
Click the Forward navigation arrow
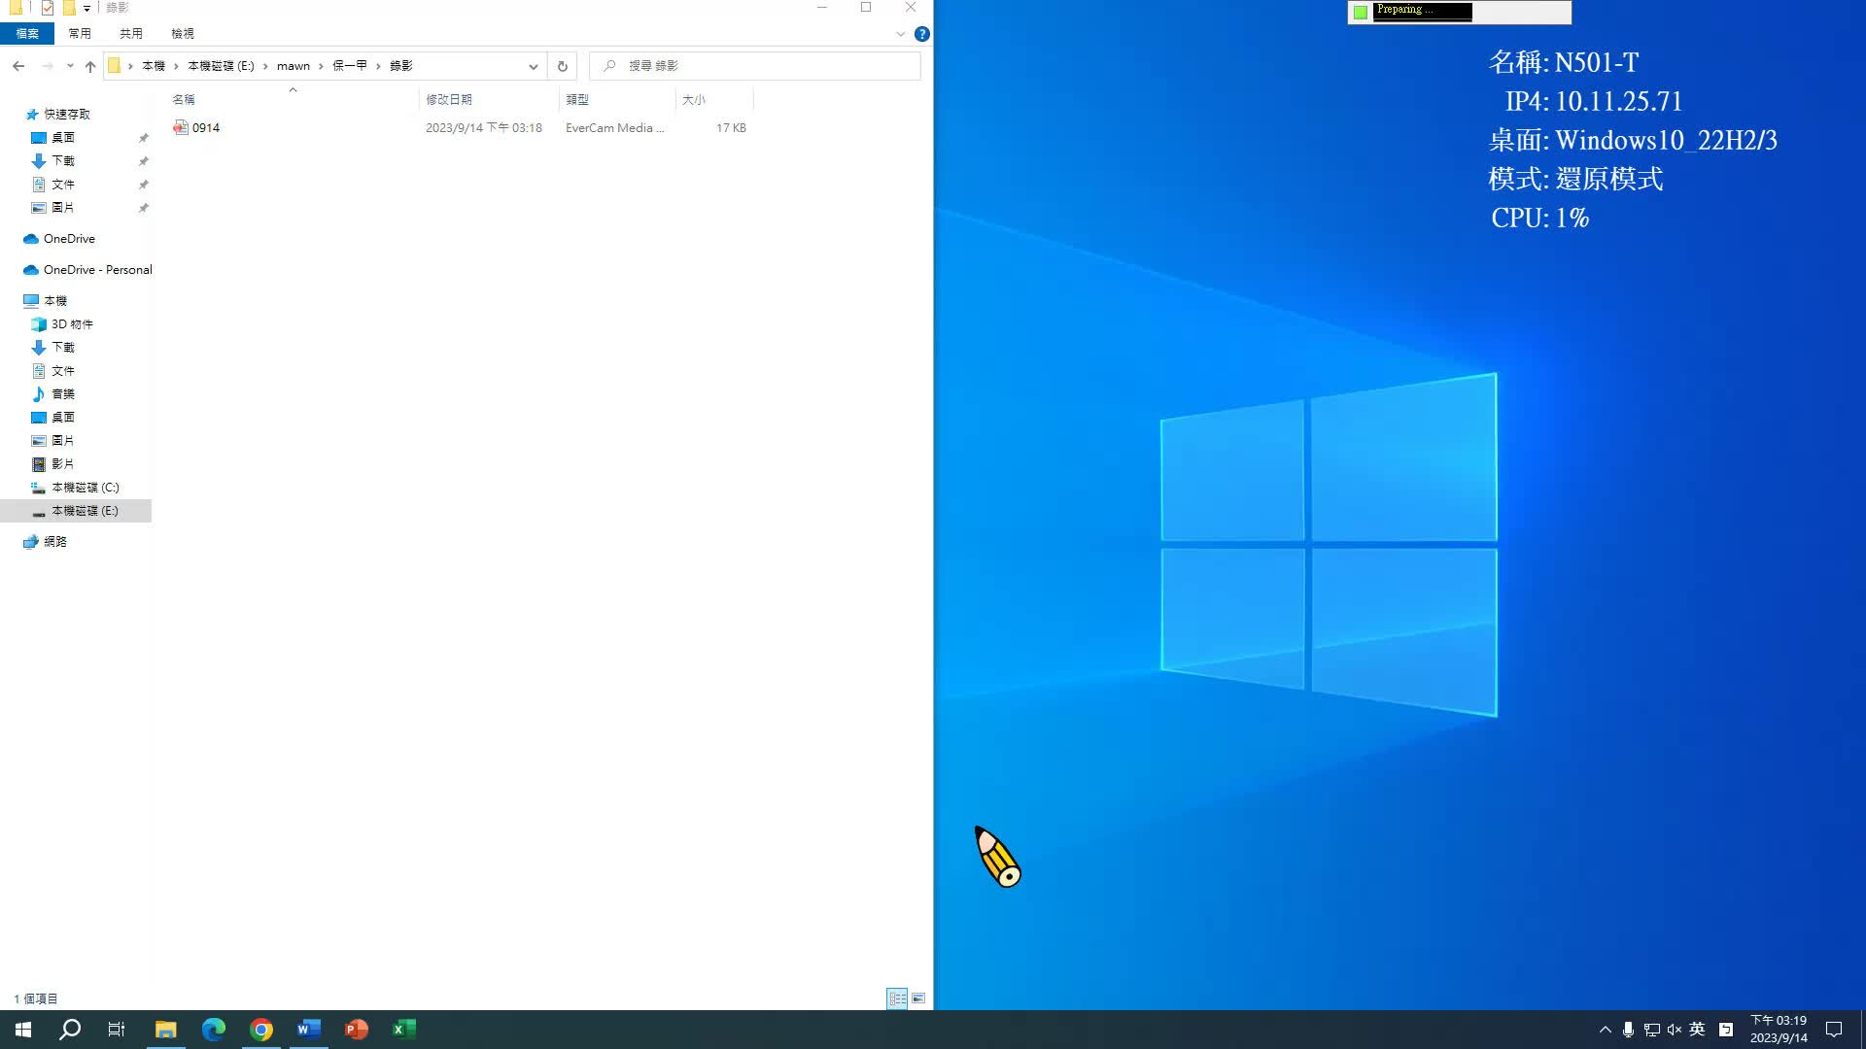click(47, 66)
